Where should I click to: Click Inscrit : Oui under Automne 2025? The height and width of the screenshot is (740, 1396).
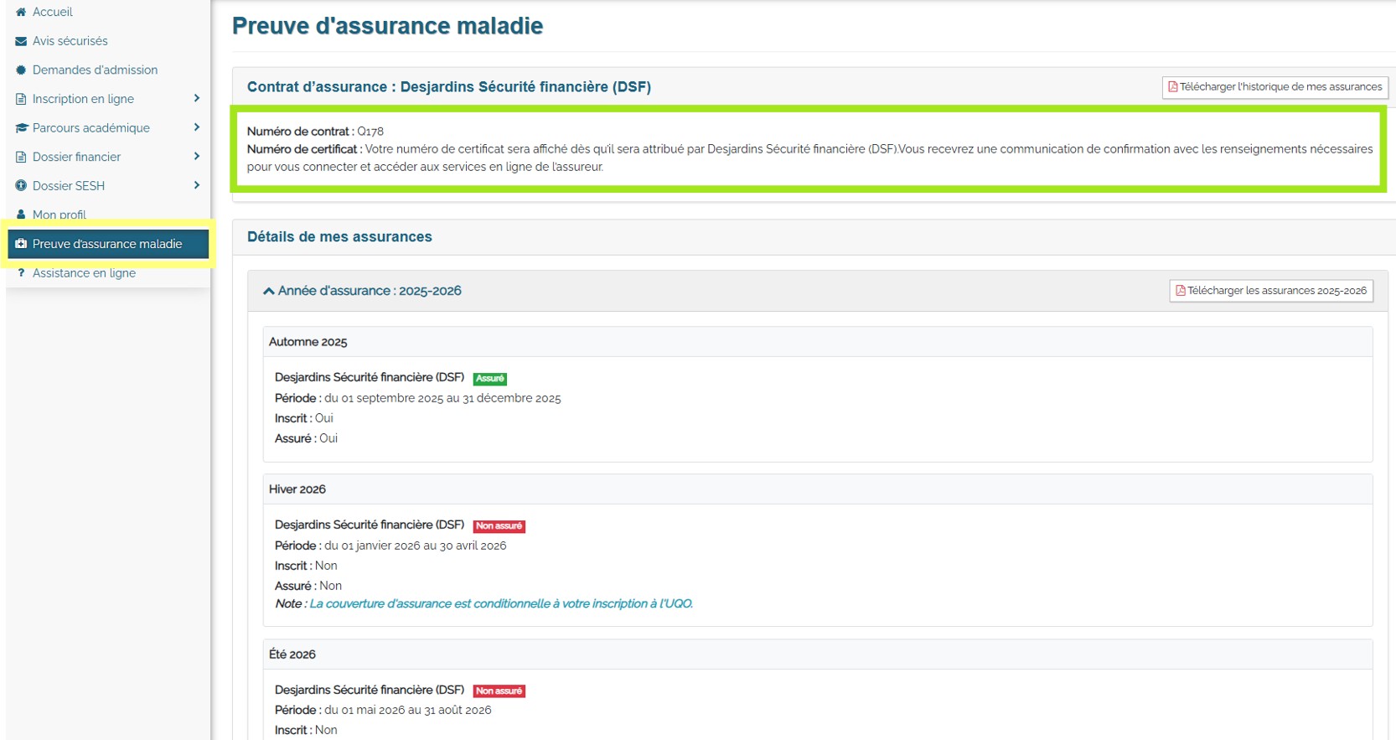tap(304, 418)
